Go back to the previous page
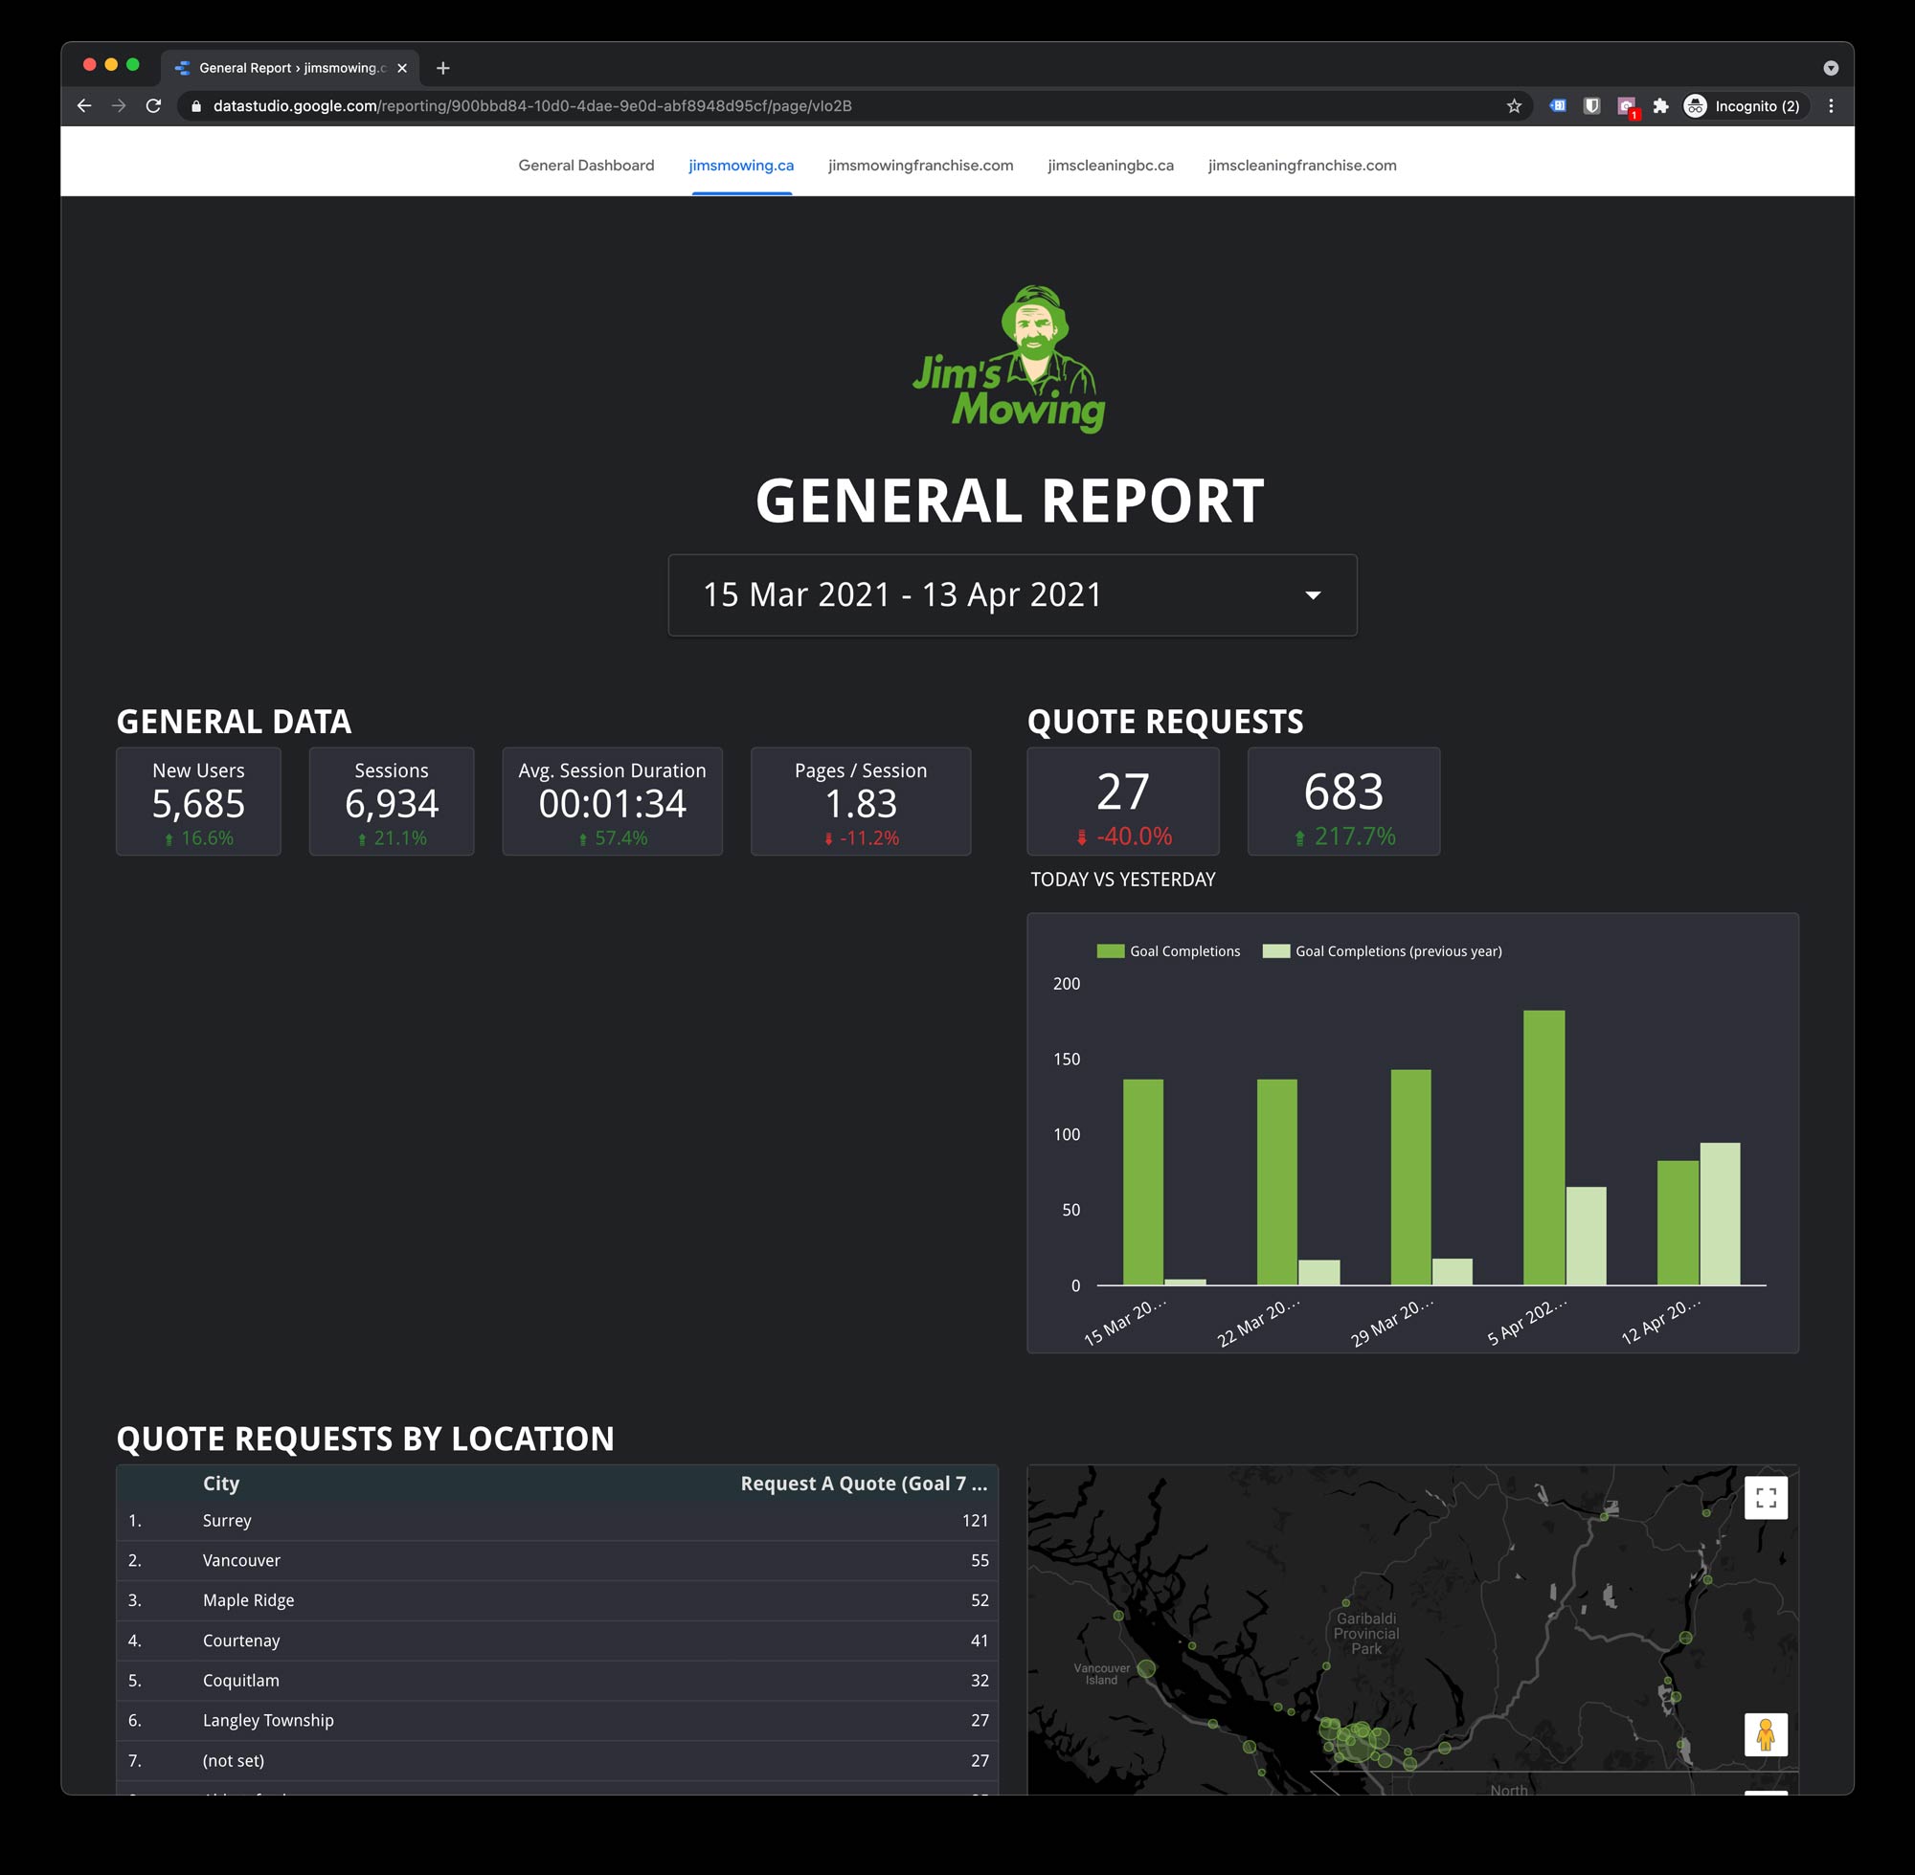 pyautogui.click(x=83, y=106)
